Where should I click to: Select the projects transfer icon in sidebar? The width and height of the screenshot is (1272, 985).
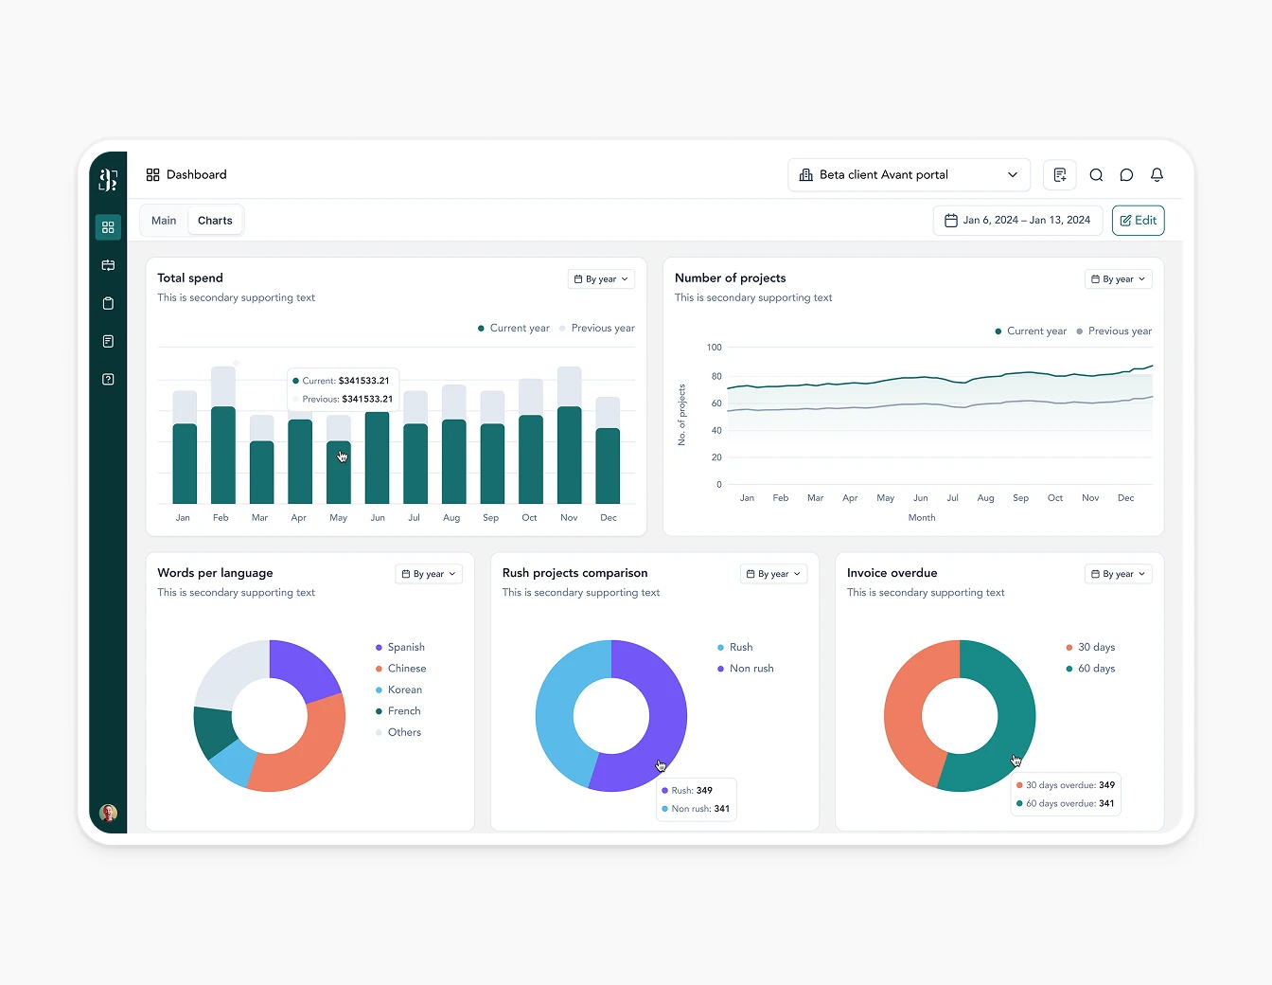coord(108,265)
